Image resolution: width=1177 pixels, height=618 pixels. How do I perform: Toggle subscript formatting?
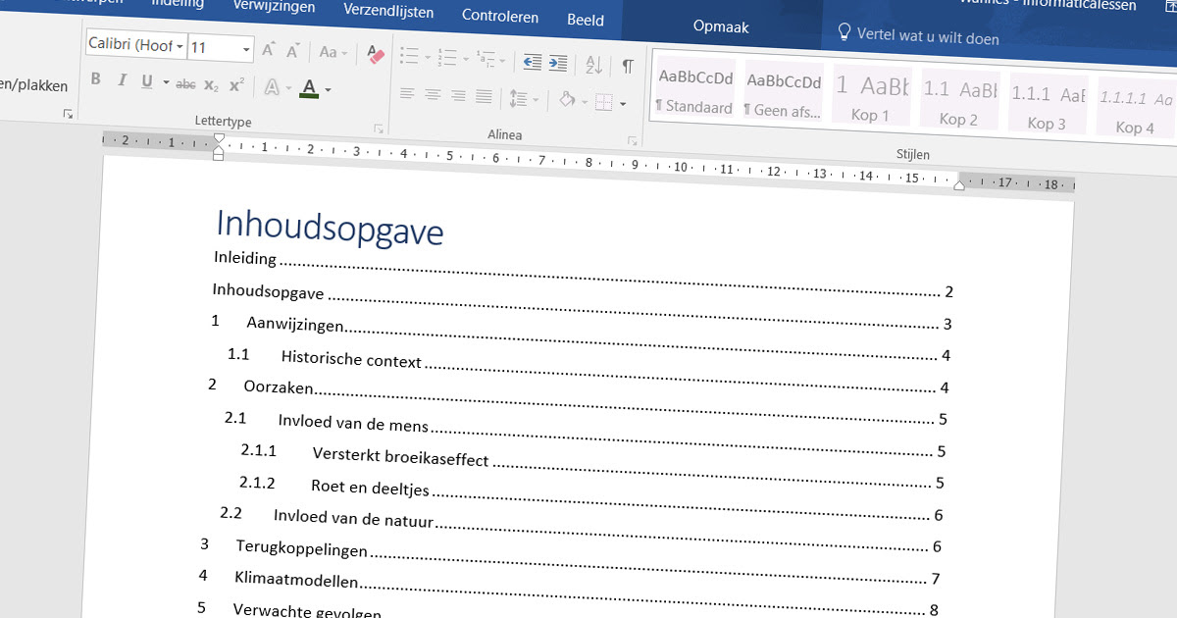(211, 85)
